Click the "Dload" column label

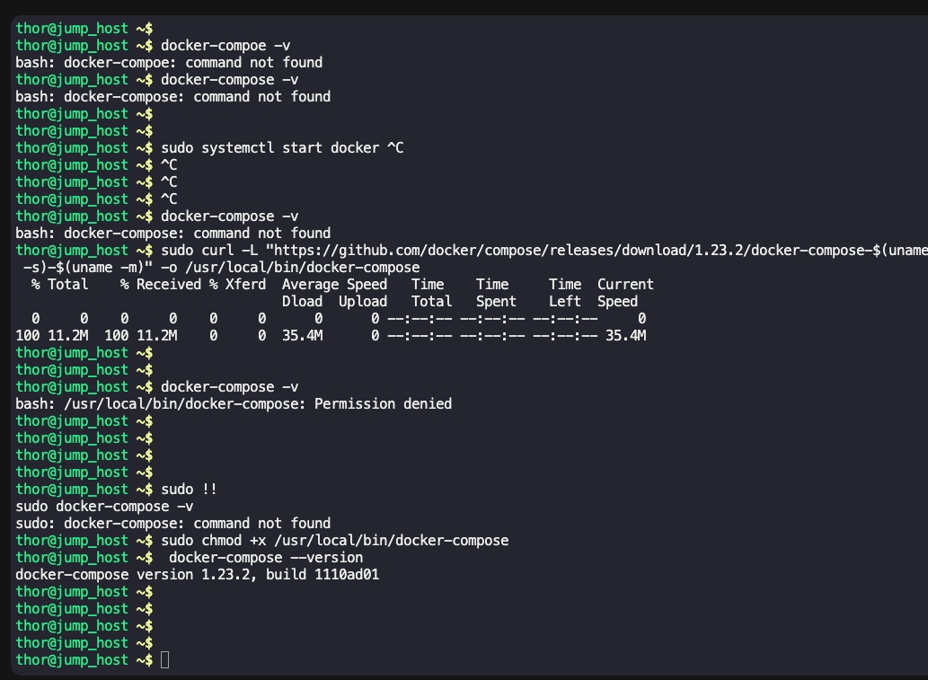302,302
